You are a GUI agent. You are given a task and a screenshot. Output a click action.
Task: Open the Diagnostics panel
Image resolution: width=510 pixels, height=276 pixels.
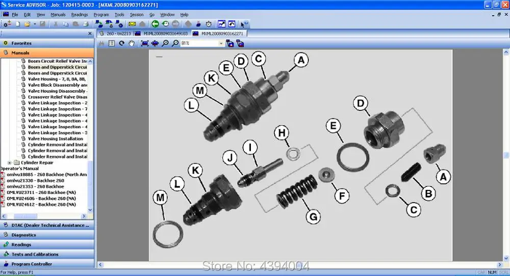47,235
